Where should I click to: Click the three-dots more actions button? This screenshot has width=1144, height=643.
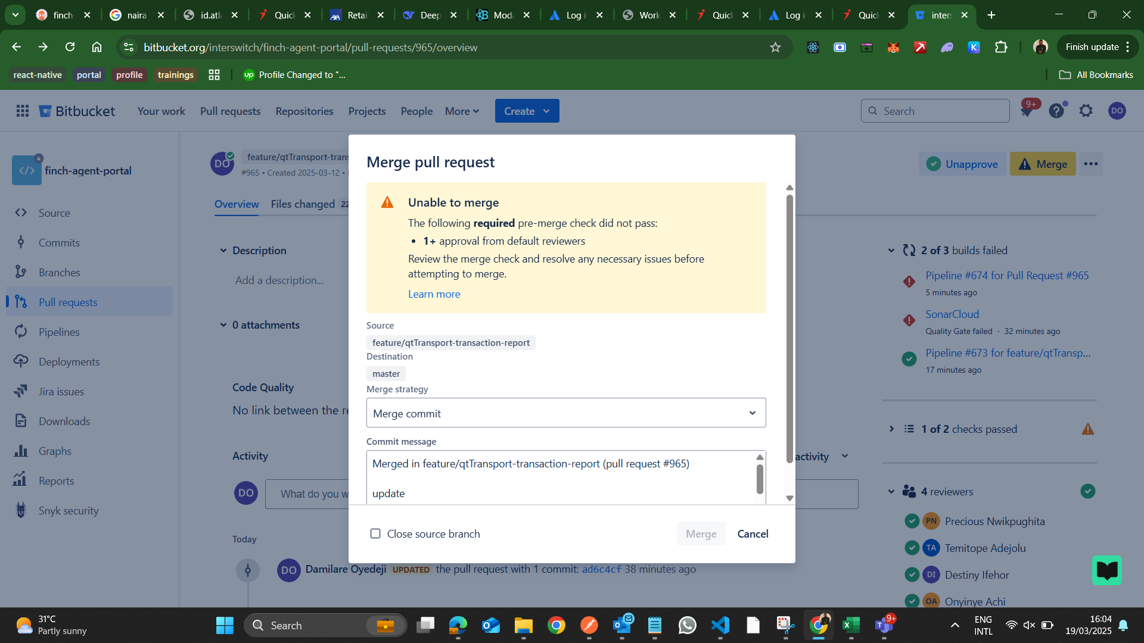[x=1091, y=164]
